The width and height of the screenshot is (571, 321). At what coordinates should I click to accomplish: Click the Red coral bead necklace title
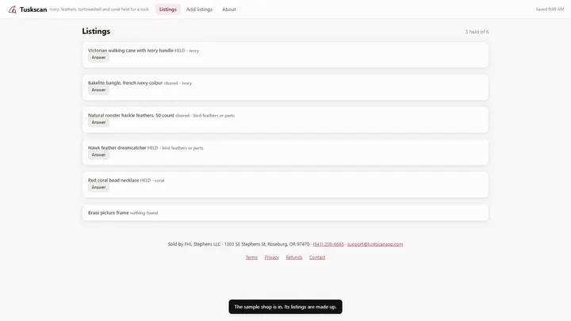(113, 181)
